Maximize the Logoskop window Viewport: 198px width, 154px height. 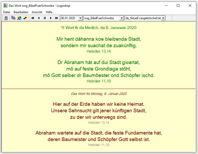pos(178,5)
